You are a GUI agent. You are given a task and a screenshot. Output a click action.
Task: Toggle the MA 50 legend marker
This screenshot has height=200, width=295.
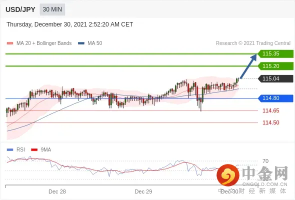[x=81, y=43]
